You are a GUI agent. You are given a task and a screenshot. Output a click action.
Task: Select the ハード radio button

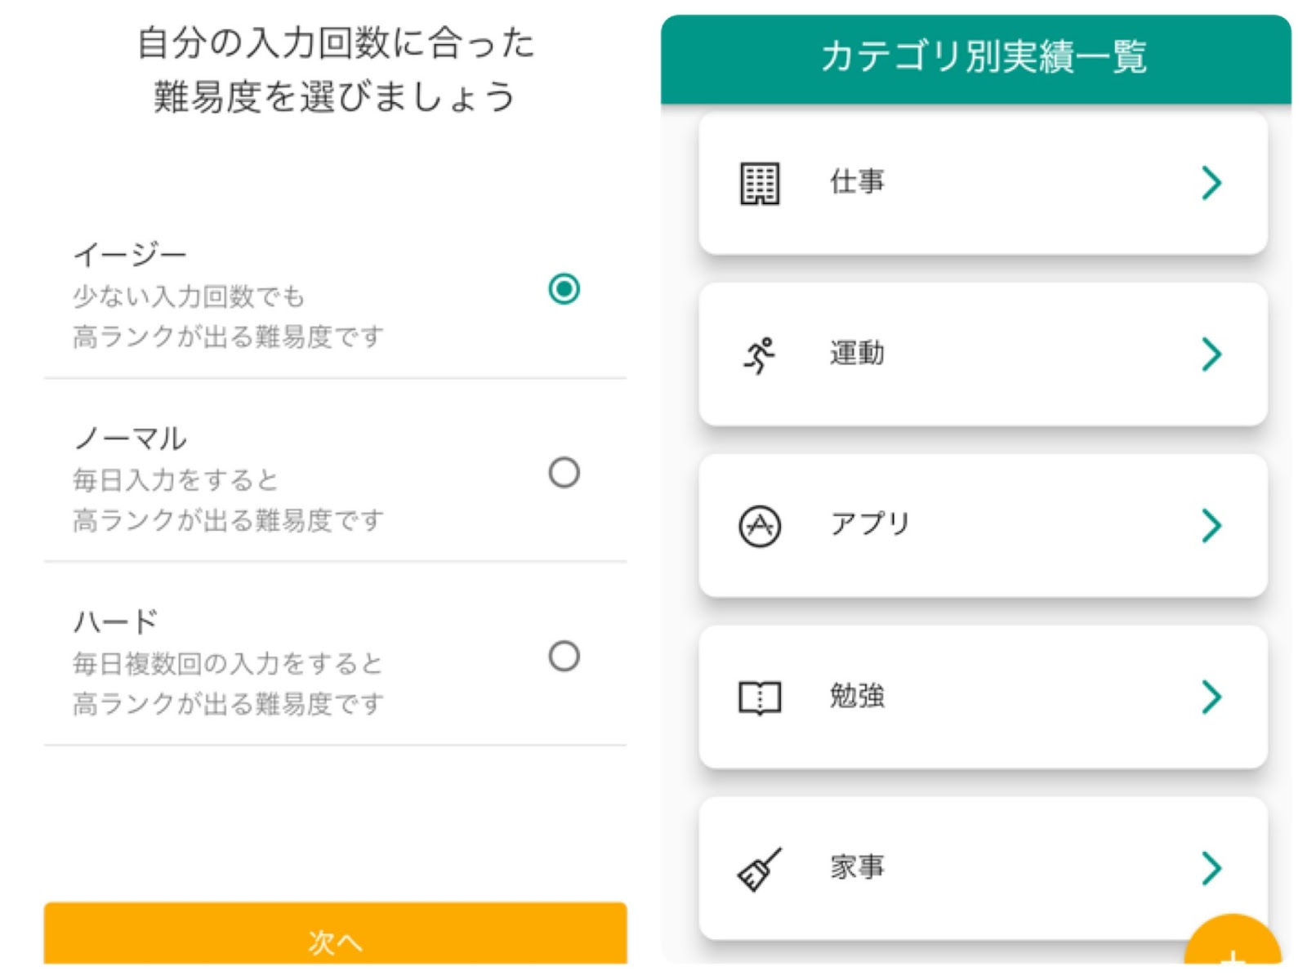coord(564,656)
